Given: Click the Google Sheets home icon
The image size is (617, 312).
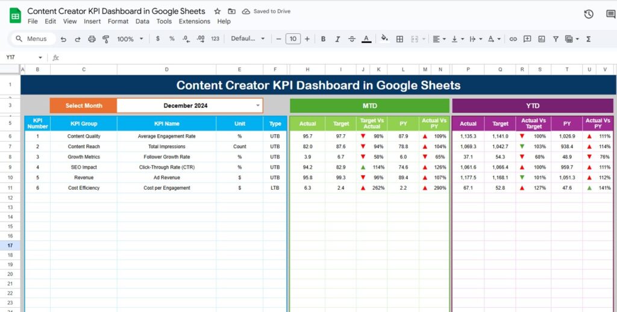Looking at the screenshot, I should [x=15, y=16].
